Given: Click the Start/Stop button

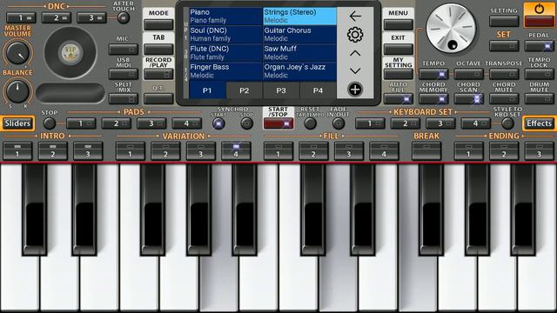Looking at the screenshot, I should (278, 123).
